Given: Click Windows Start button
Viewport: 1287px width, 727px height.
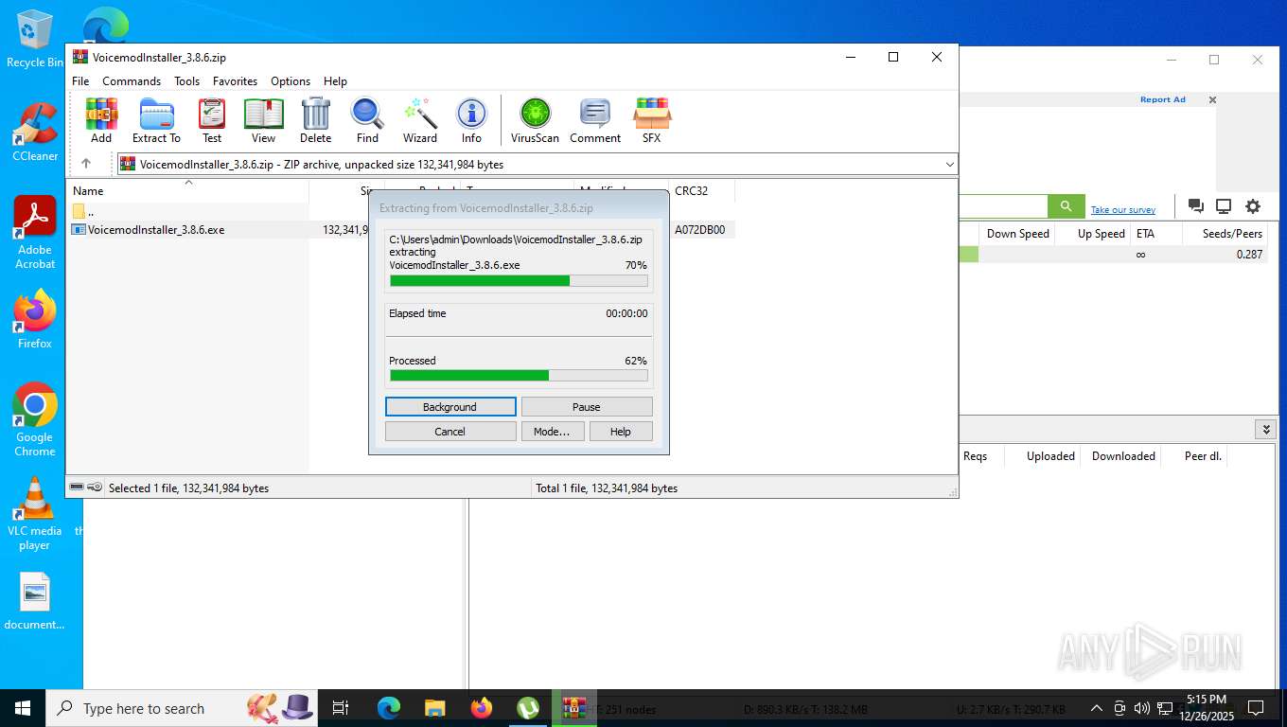Looking at the screenshot, I should click(22, 708).
